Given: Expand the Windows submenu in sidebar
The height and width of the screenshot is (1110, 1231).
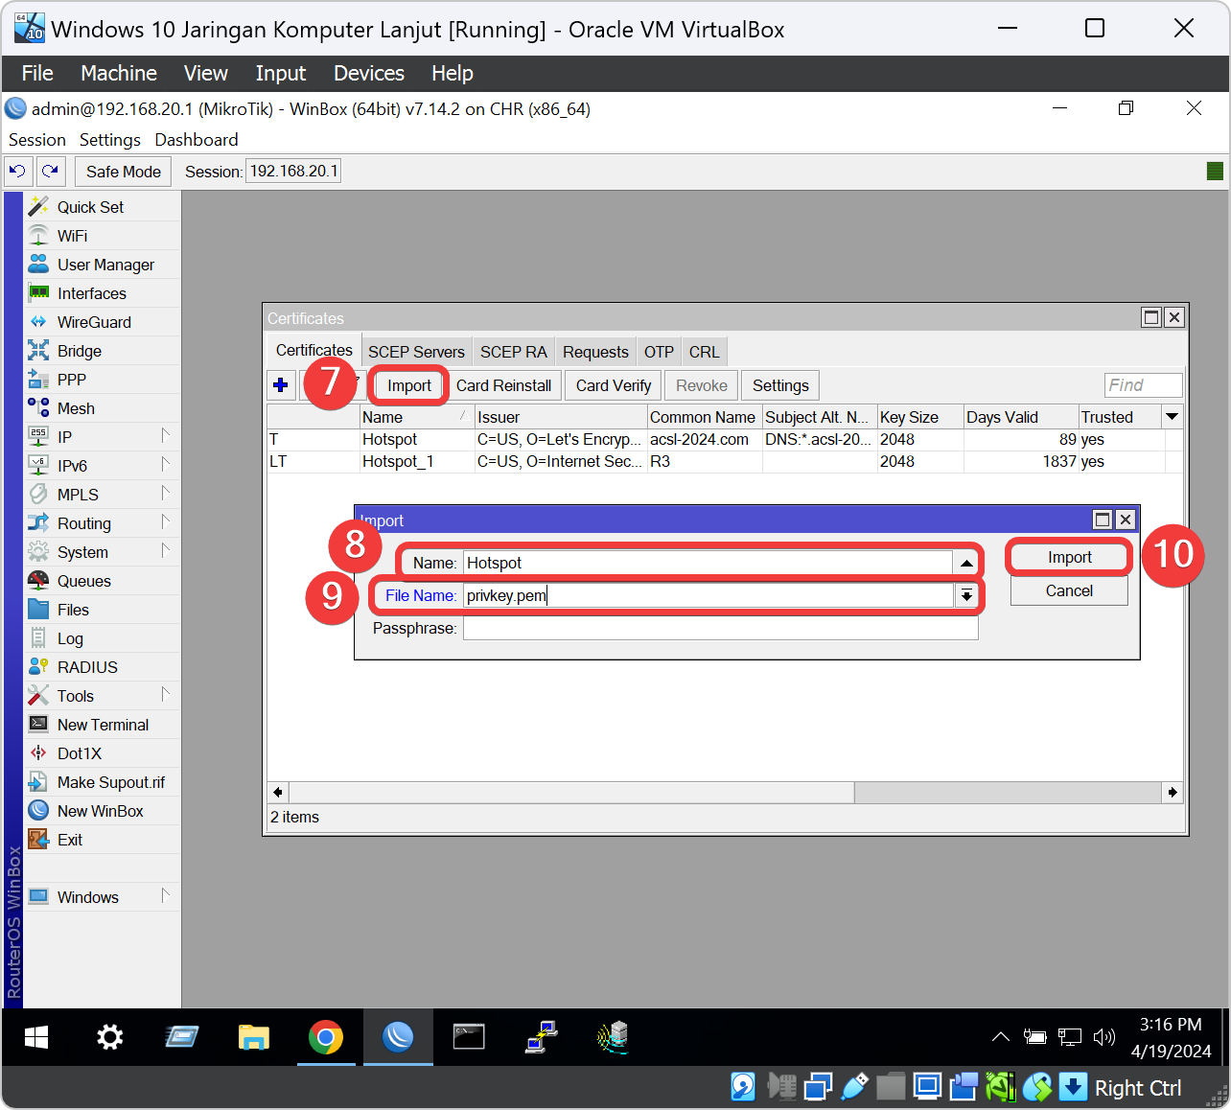Looking at the screenshot, I should 165,896.
